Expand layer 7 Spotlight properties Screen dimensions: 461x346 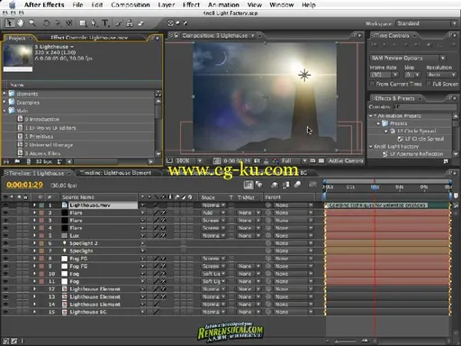(34, 250)
